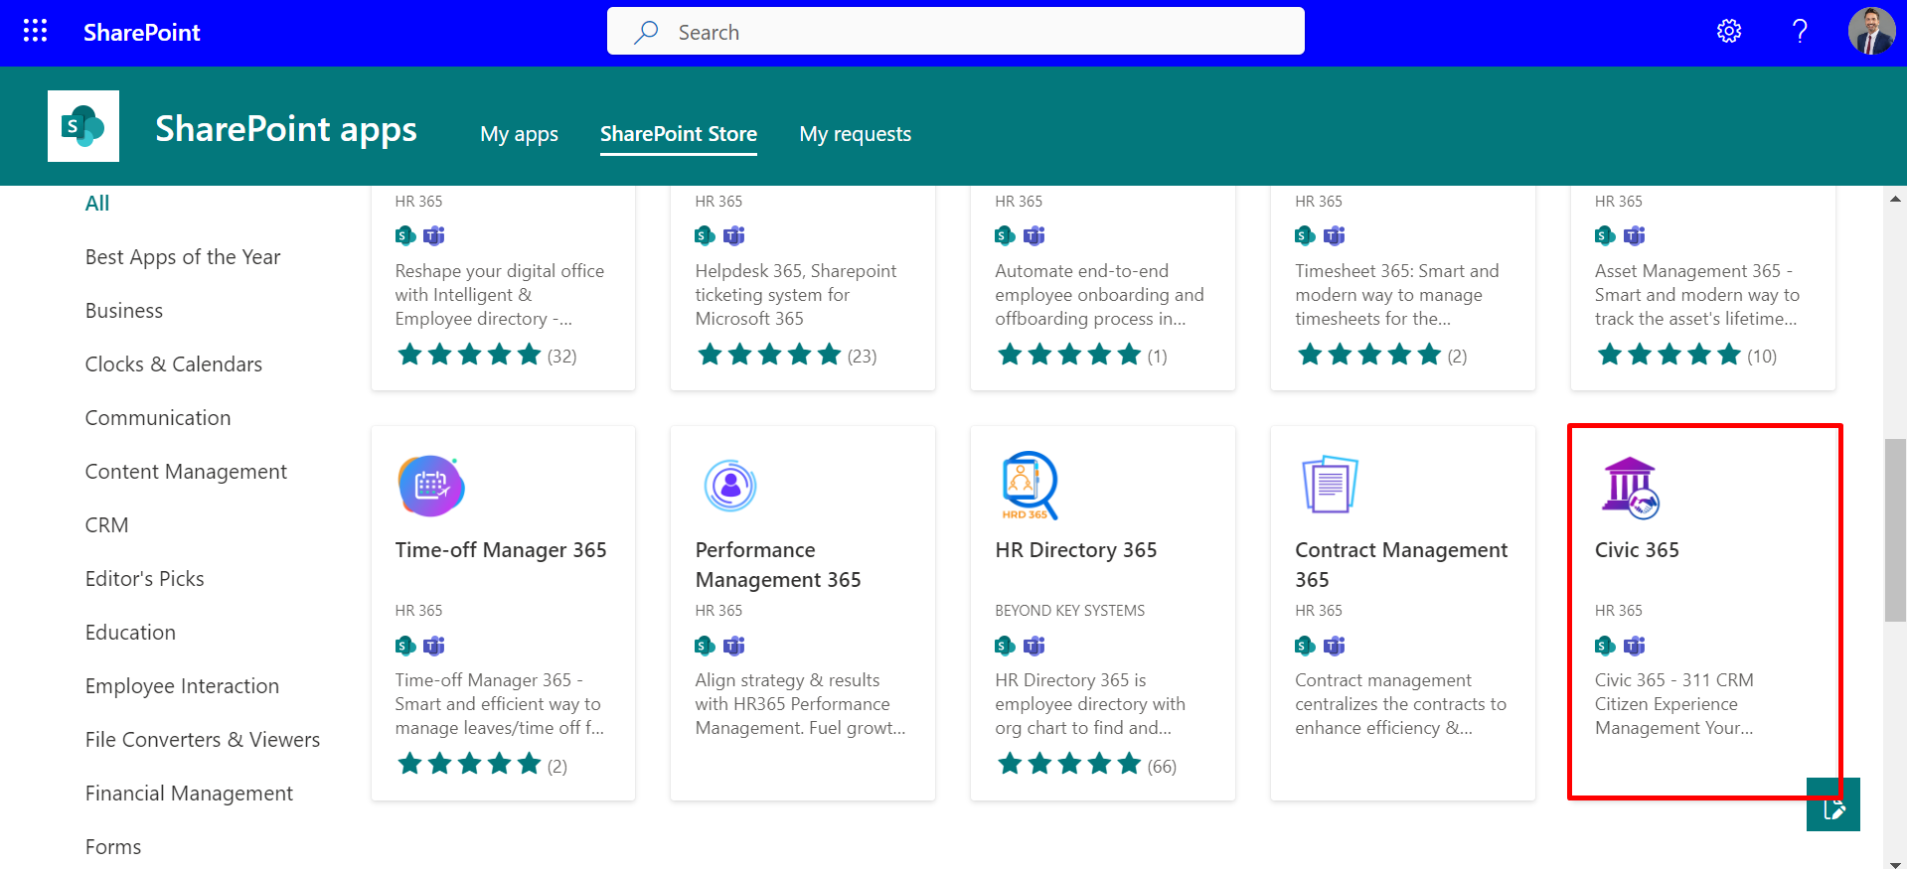Click the star rating with 23 reviews
The width and height of the screenshot is (1907, 869).
(x=786, y=355)
